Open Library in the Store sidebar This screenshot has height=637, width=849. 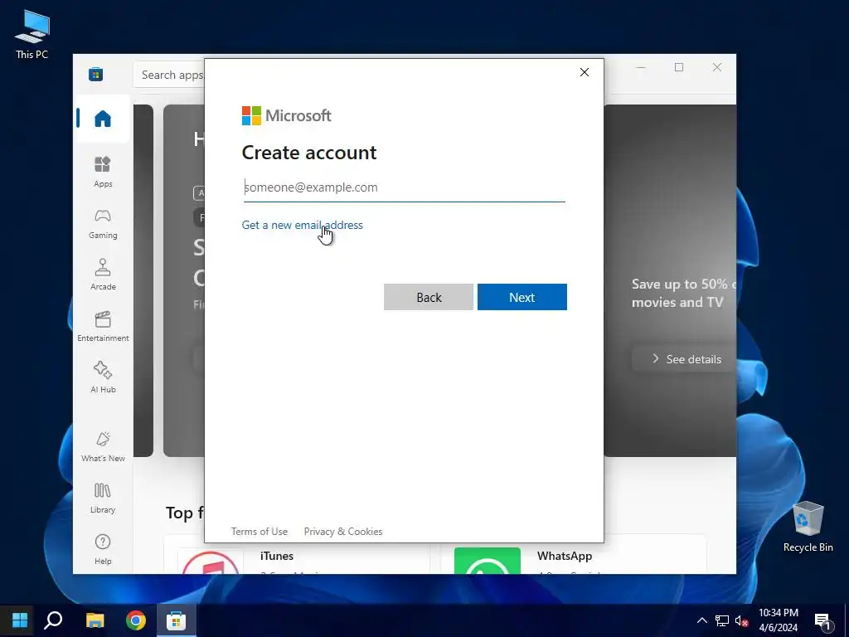[102, 498]
